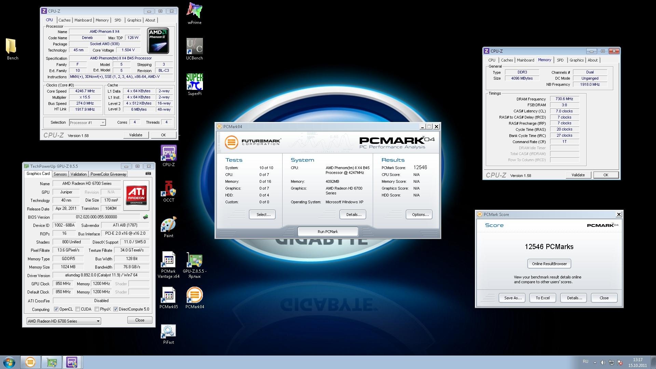Open the Online ResultBrowser

(549, 264)
